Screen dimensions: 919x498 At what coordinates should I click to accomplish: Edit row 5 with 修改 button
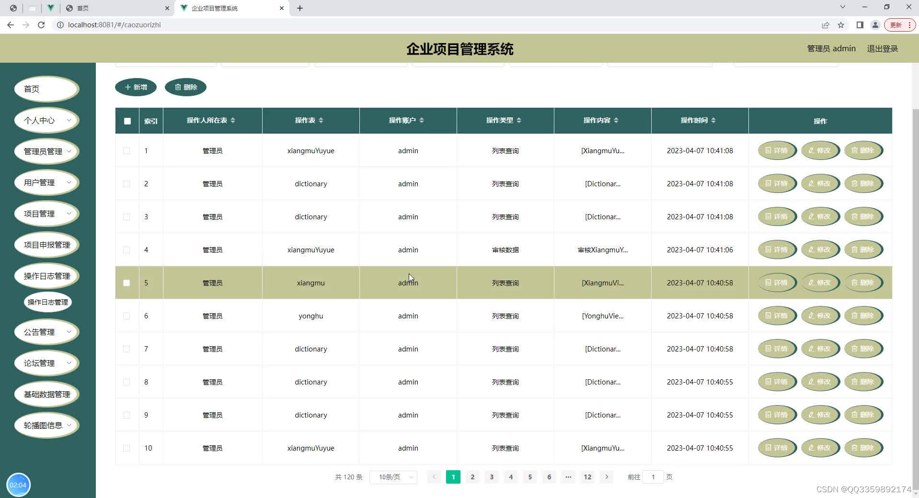click(820, 283)
